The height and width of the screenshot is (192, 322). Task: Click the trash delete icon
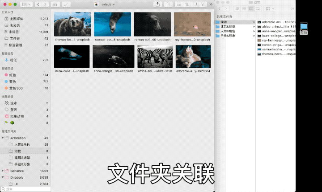coord(168,4)
